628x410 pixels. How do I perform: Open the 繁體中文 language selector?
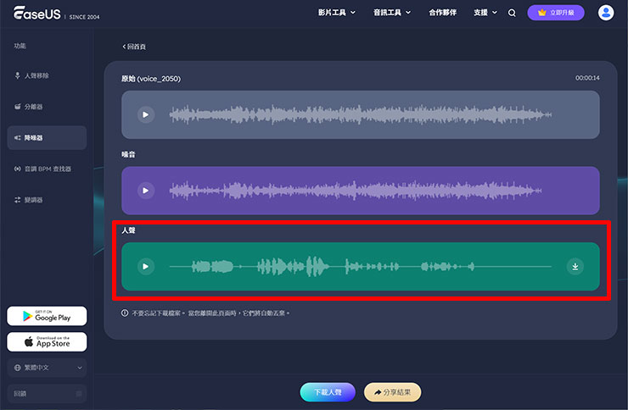point(47,368)
